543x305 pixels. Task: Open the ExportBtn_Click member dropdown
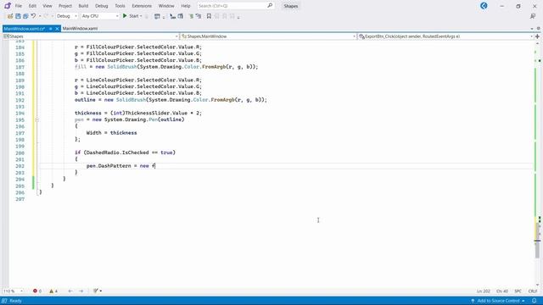tap(445, 36)
